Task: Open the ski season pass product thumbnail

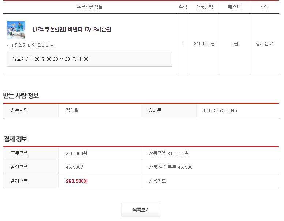Action: click(x=16, y=30)
